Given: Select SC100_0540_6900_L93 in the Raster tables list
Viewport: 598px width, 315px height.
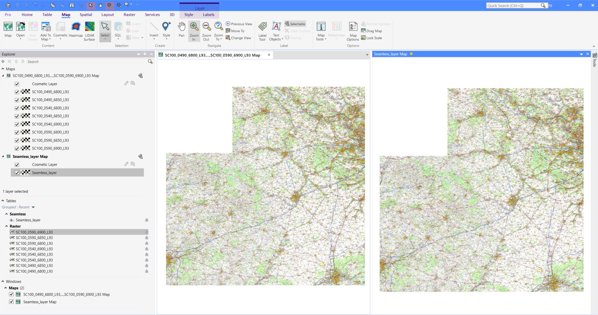Looking at the screenshot, I should [x=34, y=249].
